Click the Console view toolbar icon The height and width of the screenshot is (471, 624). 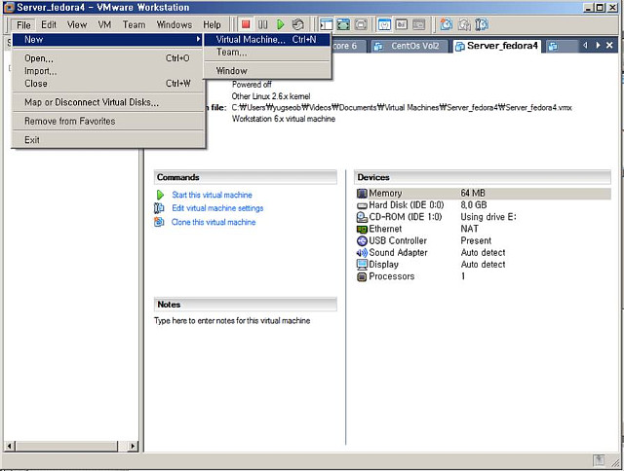(x=418, y=24)
